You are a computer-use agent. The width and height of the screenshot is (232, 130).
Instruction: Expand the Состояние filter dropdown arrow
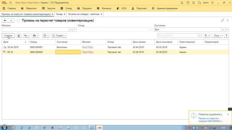point(223,30)
